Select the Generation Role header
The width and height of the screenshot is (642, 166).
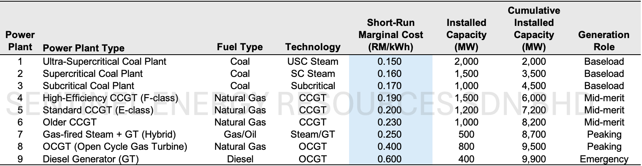(604, 41)
